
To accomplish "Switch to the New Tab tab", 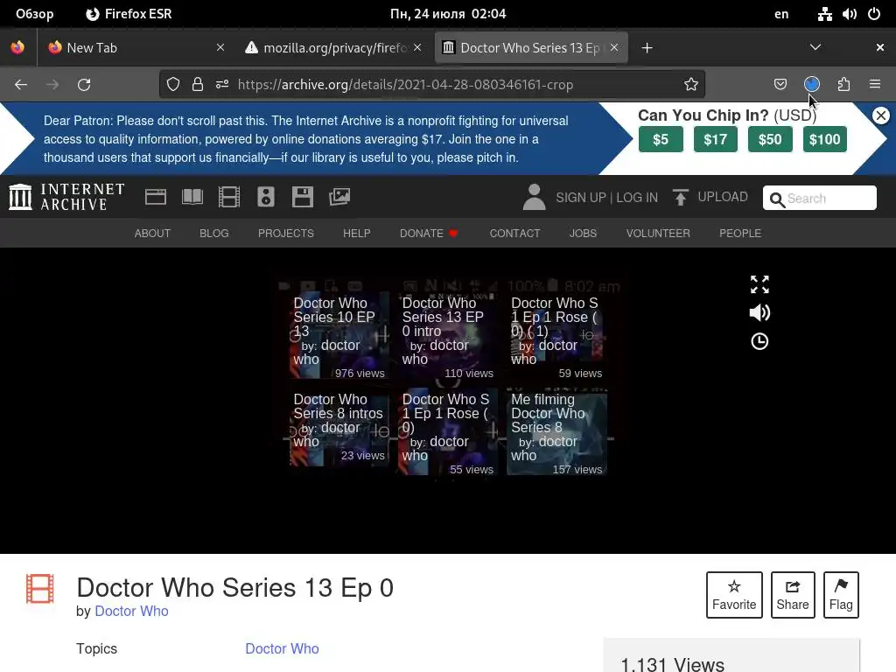I will tap(136, 48).
